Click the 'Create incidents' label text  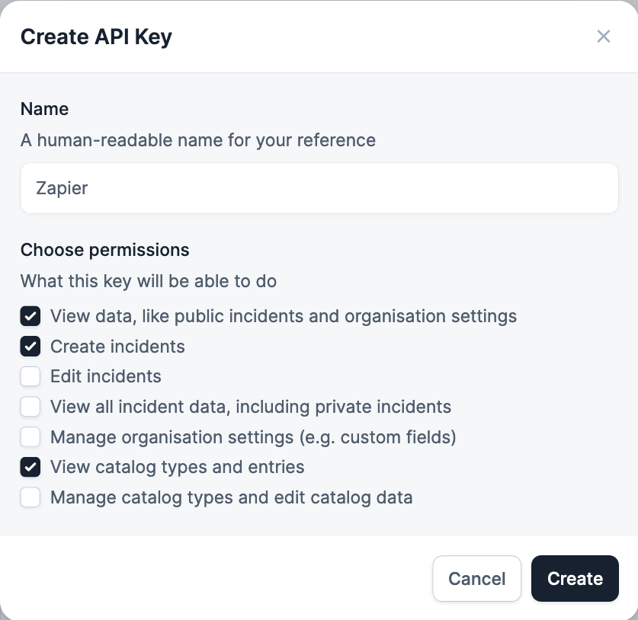click(117, 347)
